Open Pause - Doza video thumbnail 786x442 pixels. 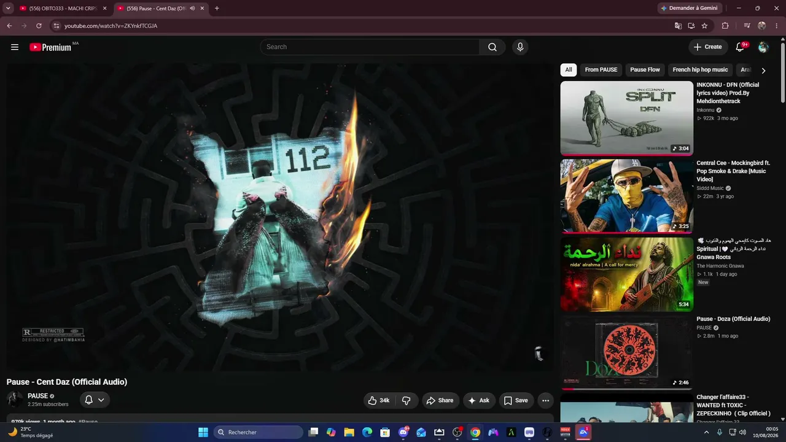click(x=626, y=352)
